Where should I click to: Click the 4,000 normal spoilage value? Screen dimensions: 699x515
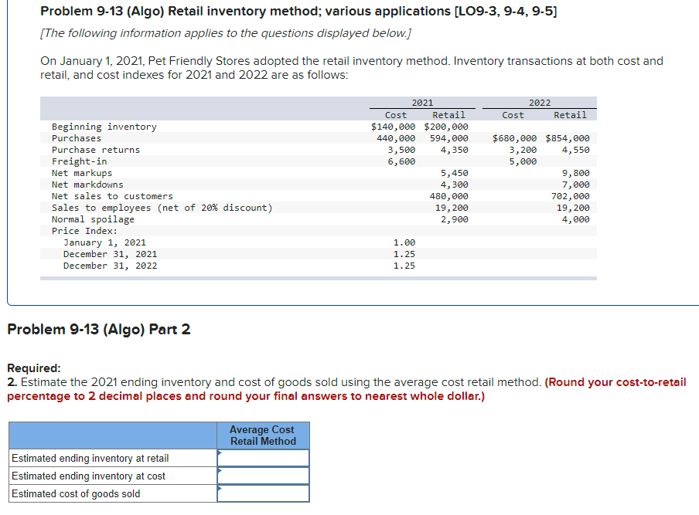click(x=575, y=219)
